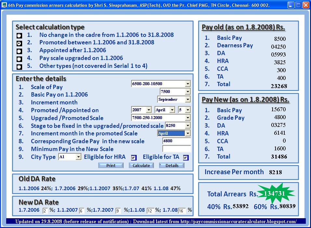Image resolution: width=311 pixels, height=228 pixels.
Task: Click the blogspot download link in footer
Action: coord(238,221)
